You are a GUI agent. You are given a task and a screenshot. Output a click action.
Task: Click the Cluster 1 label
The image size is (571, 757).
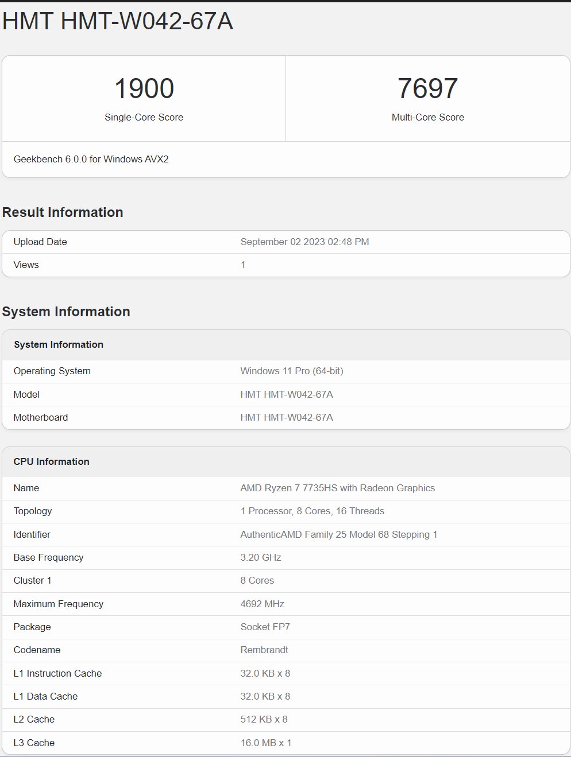point(33,580)
